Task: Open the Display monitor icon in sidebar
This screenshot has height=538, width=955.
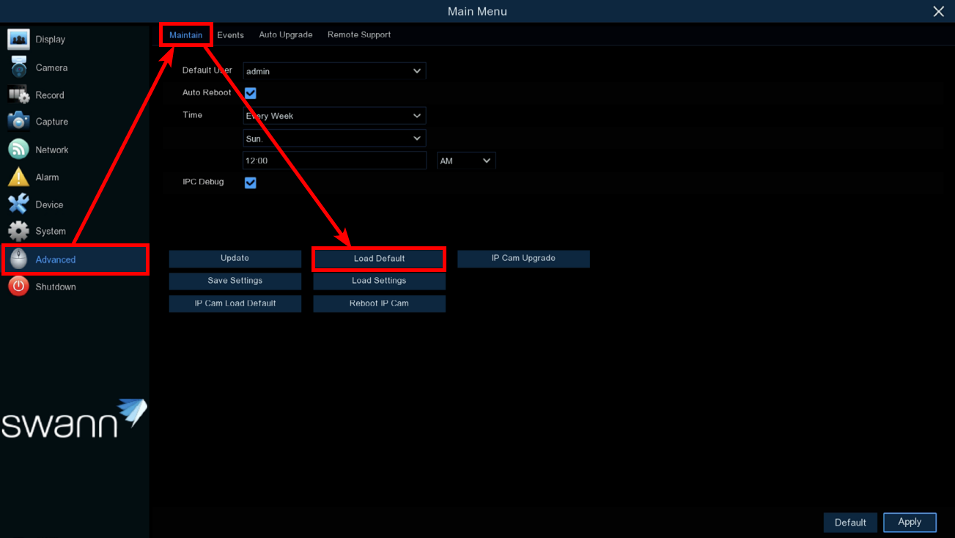Action: tap(18, 40)
